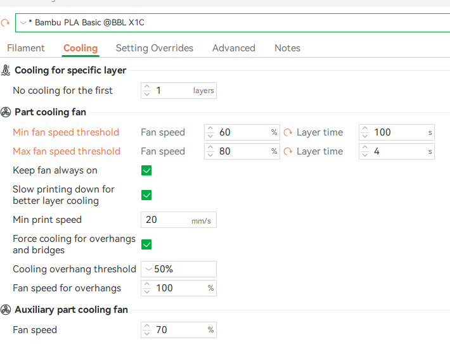Click the Min print speed input field
This screenshot has width=450, height=354.
click(179, 220)
